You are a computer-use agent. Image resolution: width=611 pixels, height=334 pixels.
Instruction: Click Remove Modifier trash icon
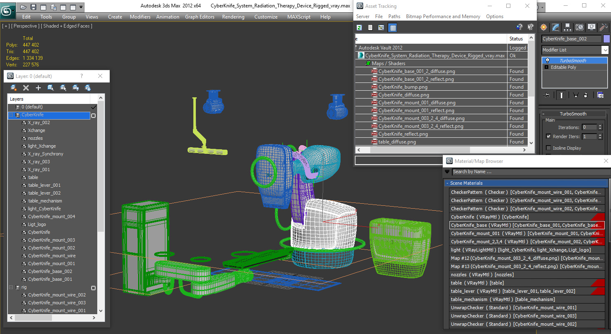(x=586, y=95)
